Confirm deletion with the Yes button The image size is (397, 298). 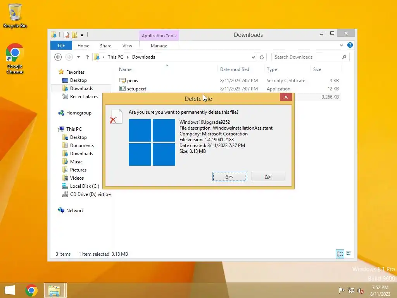pos(229,177)
